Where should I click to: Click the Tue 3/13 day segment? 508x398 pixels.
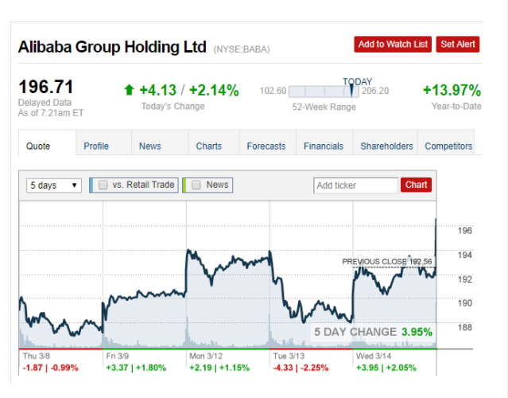point(311,361)
